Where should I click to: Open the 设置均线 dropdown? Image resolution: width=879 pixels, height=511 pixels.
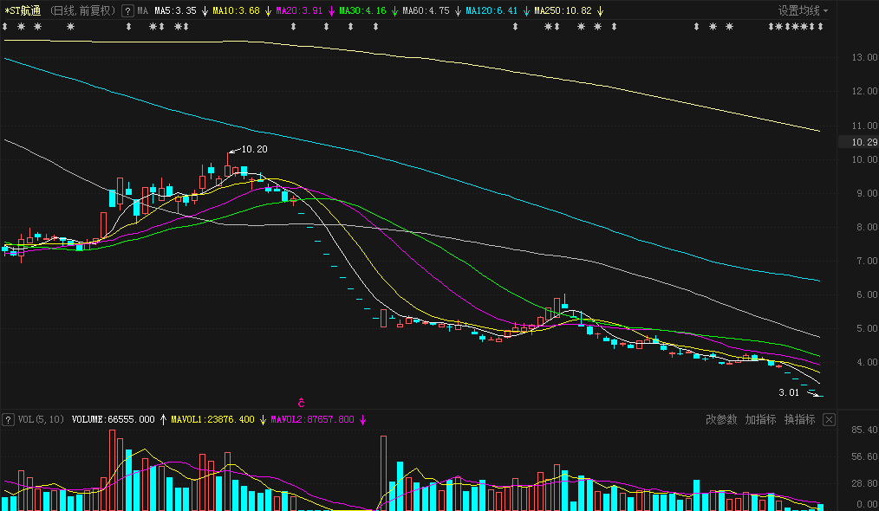[803, 11]
